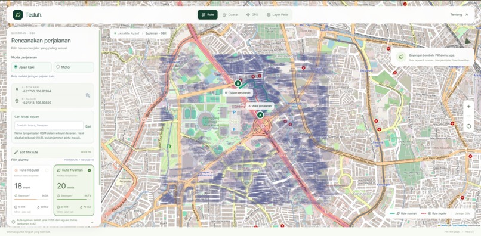
Task: Switch to the Cuaca tab
Action: click(230, 15)
